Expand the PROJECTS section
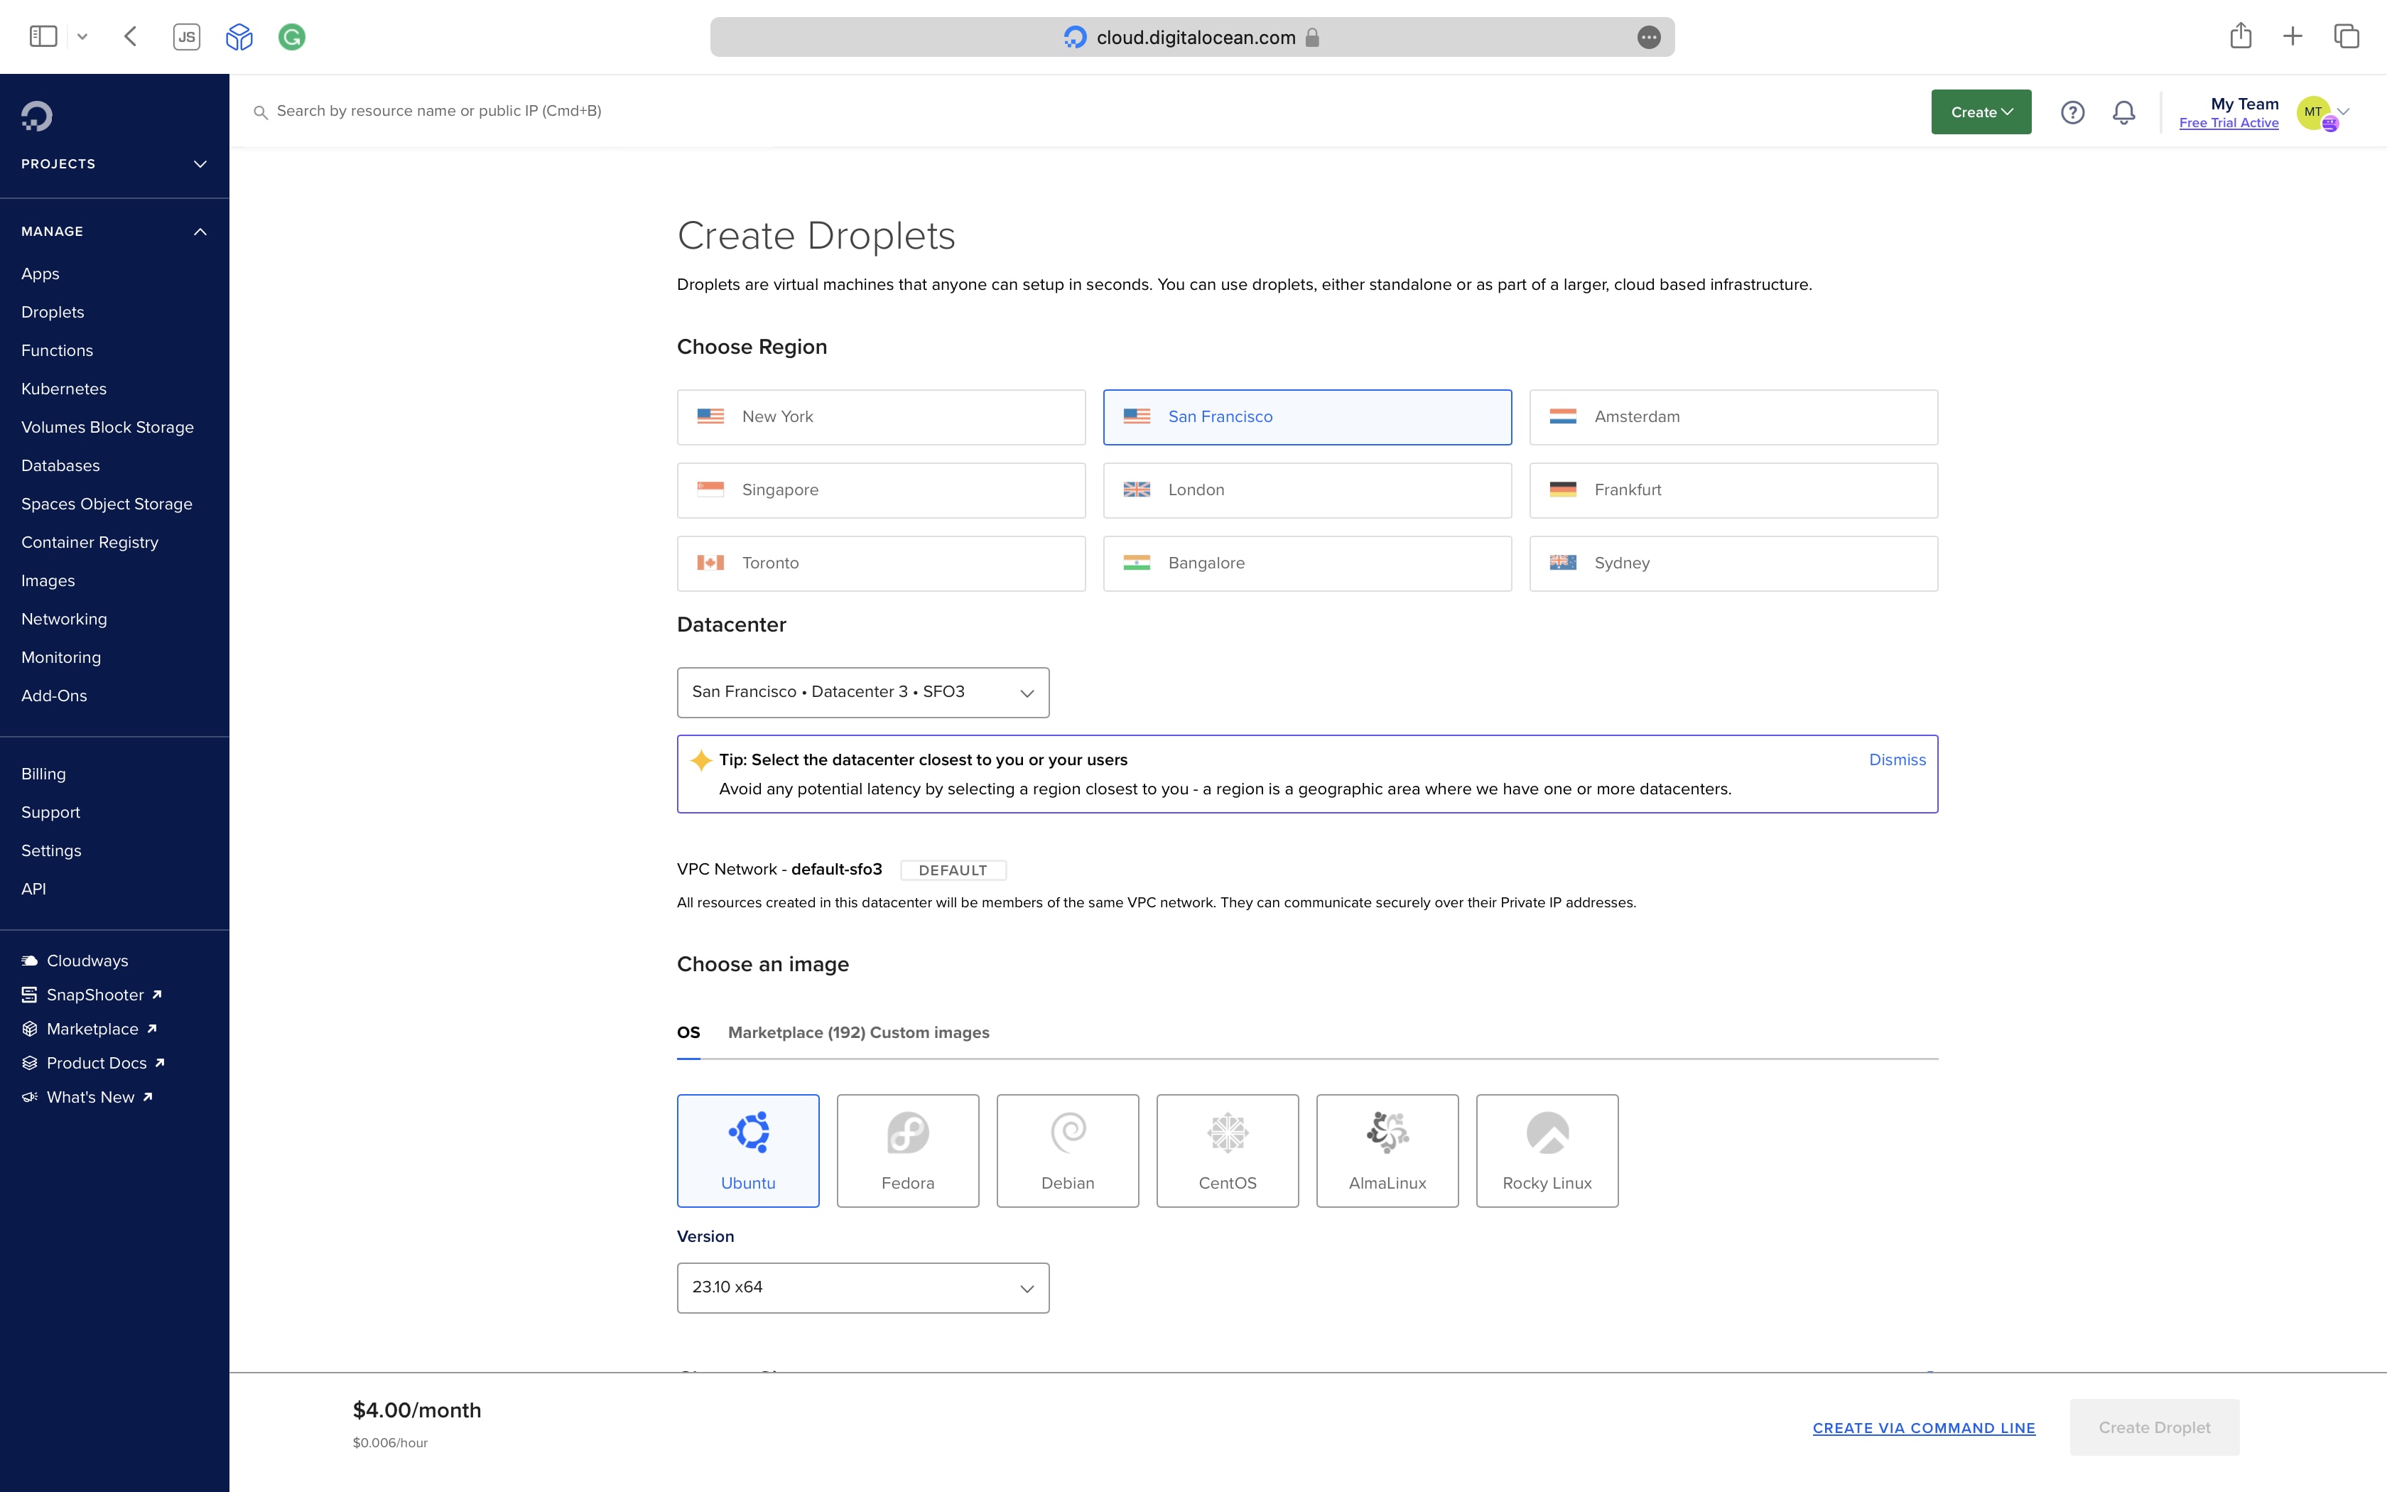The width and height of the screenshot is (2387, 1492). pyautogui.click(x=114, y=164)
